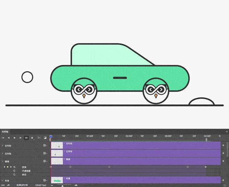Select the 时间轴 panel tab
229x187 pixels.
[6, 132]
